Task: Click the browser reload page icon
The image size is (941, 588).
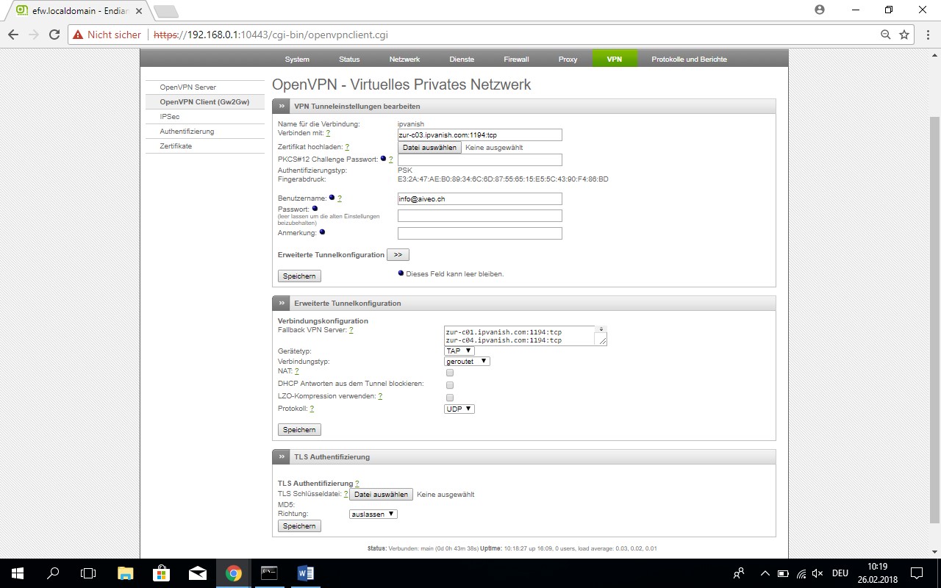Action: [x=54, y=35]
